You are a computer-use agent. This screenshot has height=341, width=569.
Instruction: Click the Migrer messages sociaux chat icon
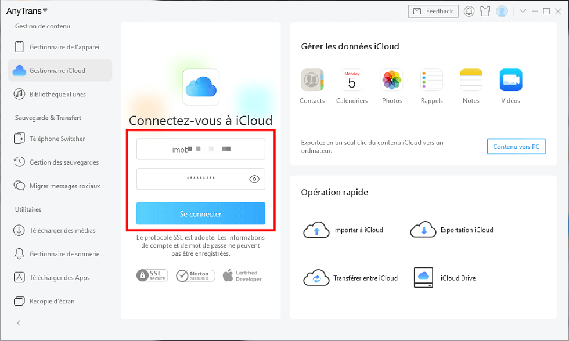pyautogui.click(x=19, y=185)
